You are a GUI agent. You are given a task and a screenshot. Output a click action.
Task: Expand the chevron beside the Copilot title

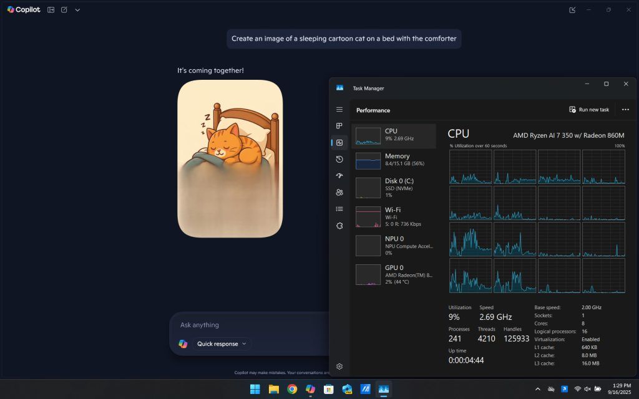77,10
